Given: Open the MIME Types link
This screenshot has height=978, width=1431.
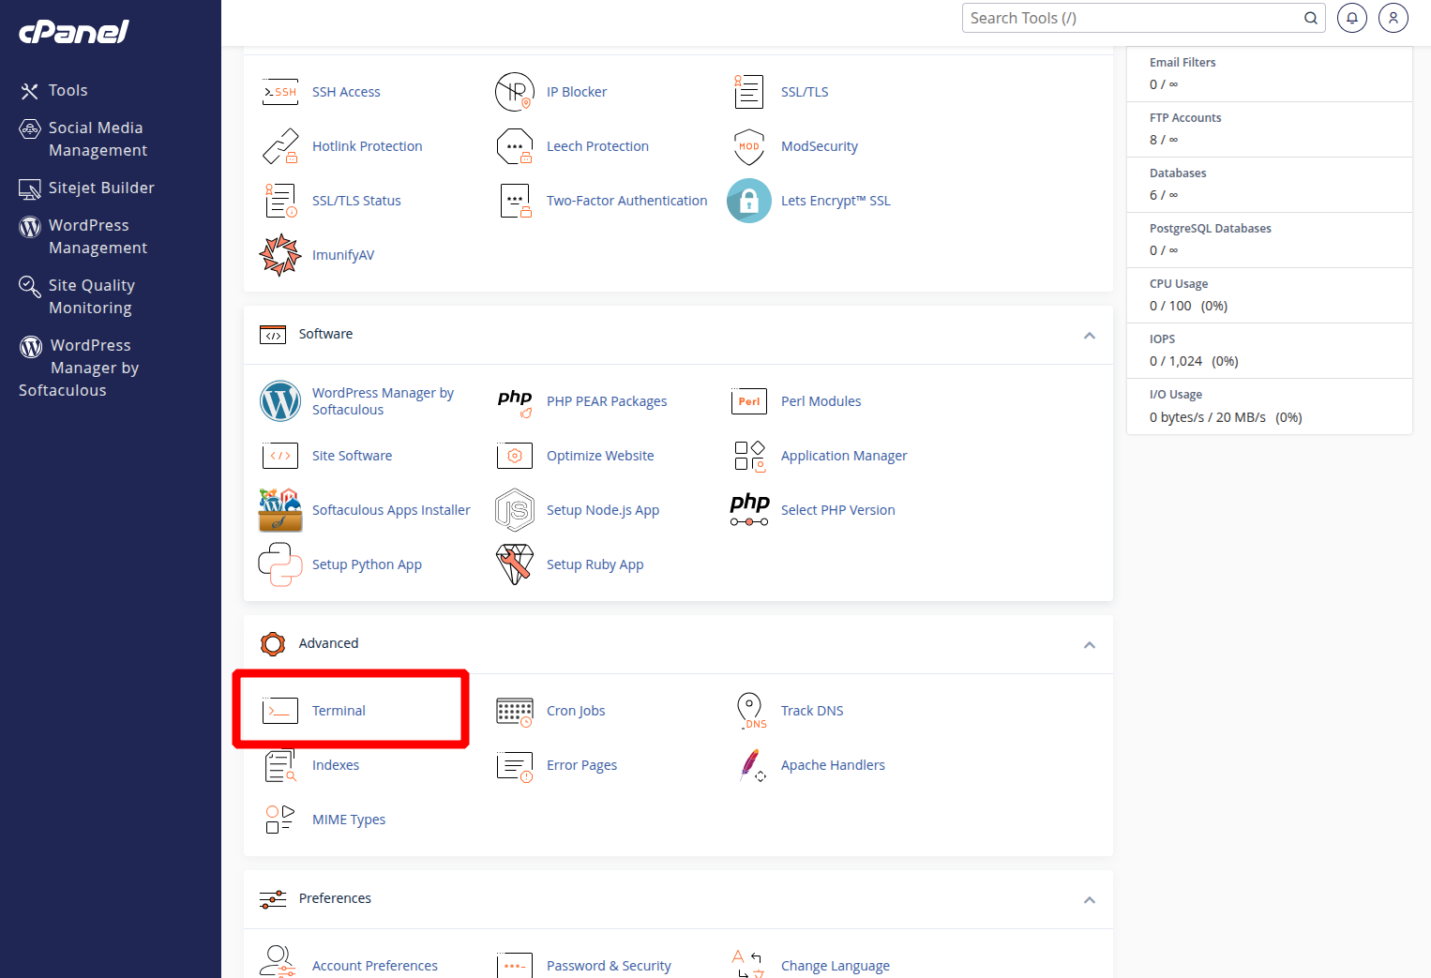Looking at the screenshot, I should tap(349, 820).
